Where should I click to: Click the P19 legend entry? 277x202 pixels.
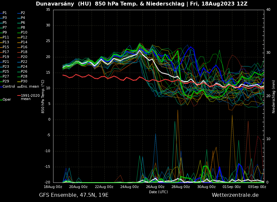pyautogui.click(x=6, y=57)
